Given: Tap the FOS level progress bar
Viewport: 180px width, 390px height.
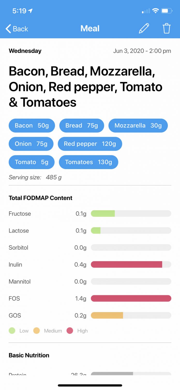Looking at the screenshot, I should (x=131, y=298).
